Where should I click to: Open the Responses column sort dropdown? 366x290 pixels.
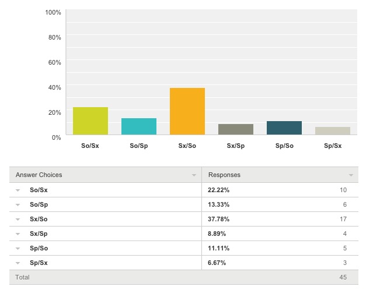(x=351, y=175)
